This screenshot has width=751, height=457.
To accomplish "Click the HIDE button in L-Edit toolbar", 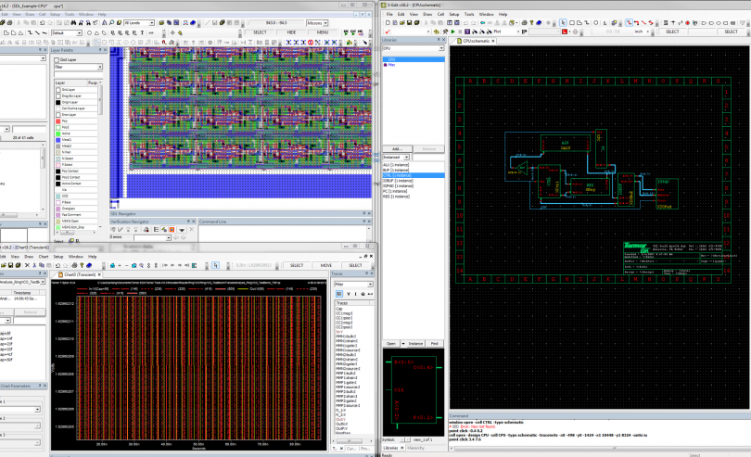I will pyautogui.click(x=291, y=32).
